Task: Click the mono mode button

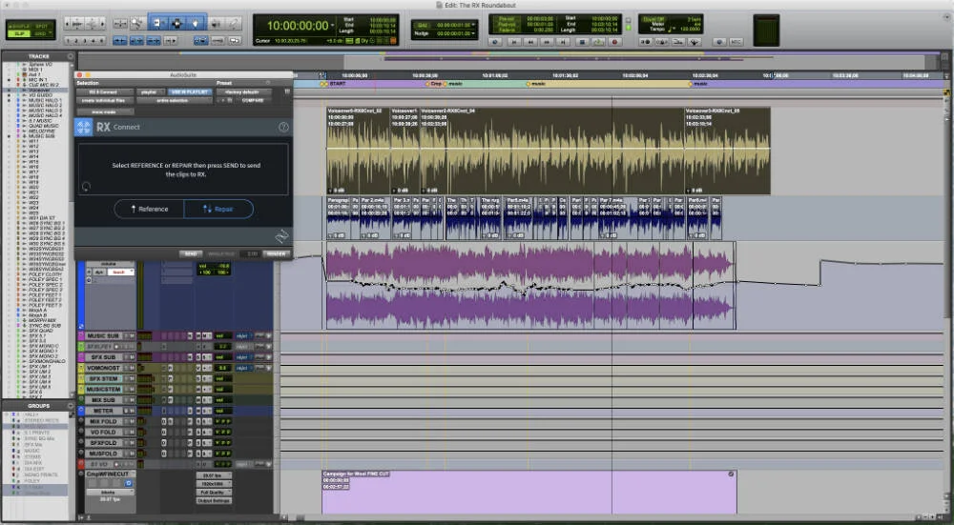Action: click(105, 111)
